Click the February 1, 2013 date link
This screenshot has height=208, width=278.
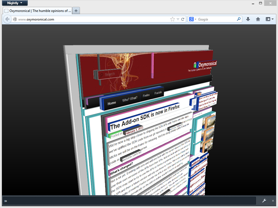[x=134, y=131]
